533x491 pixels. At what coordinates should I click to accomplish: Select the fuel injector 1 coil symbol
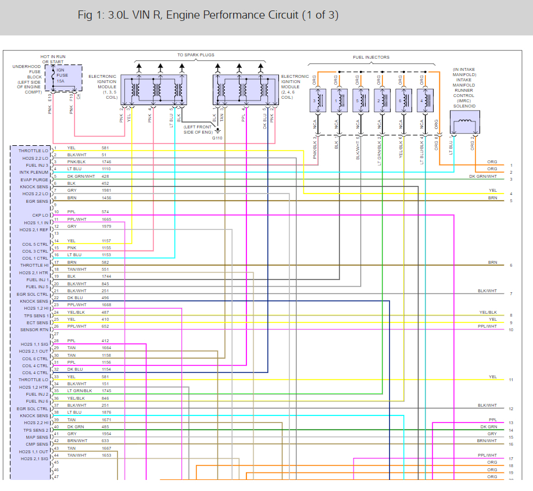point(339,101)
